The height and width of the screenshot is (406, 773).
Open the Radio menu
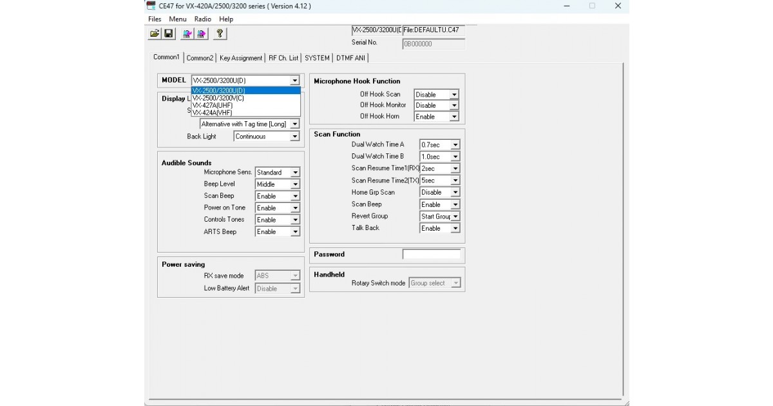pos(202,19)
